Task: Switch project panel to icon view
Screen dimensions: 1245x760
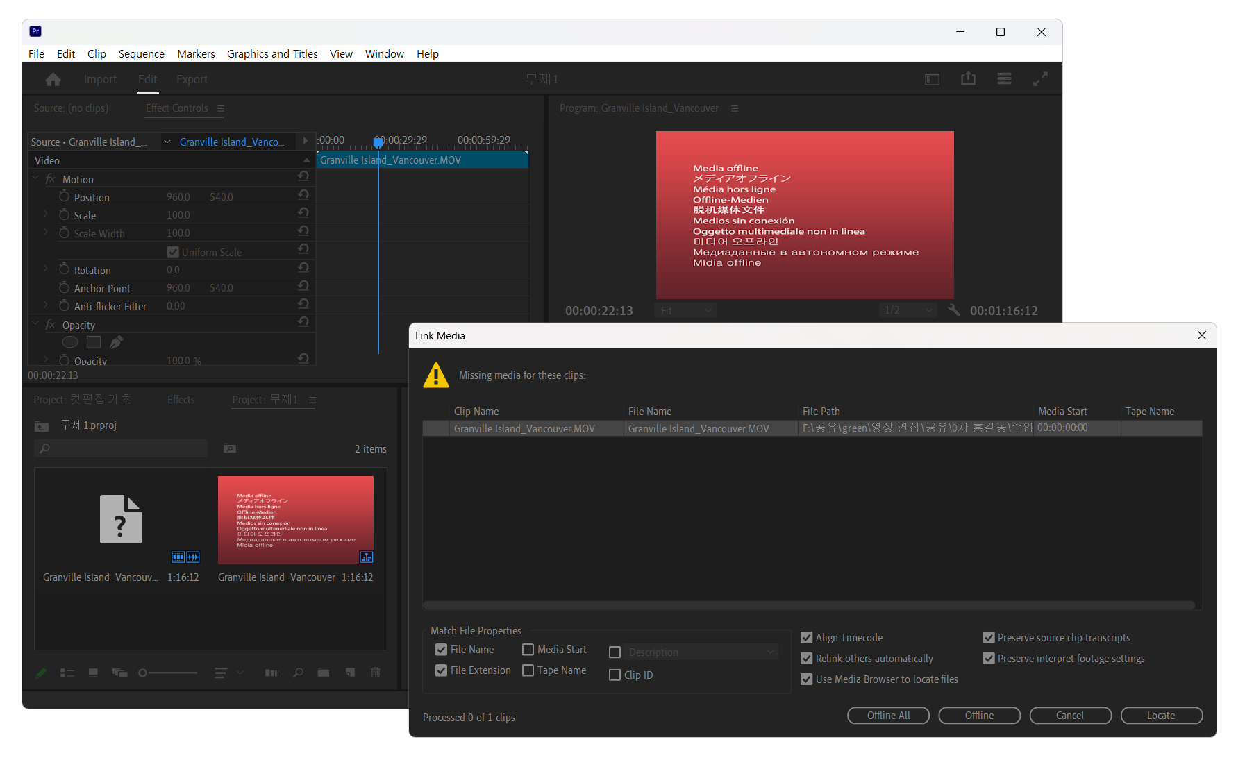Action: pos(93,673)
